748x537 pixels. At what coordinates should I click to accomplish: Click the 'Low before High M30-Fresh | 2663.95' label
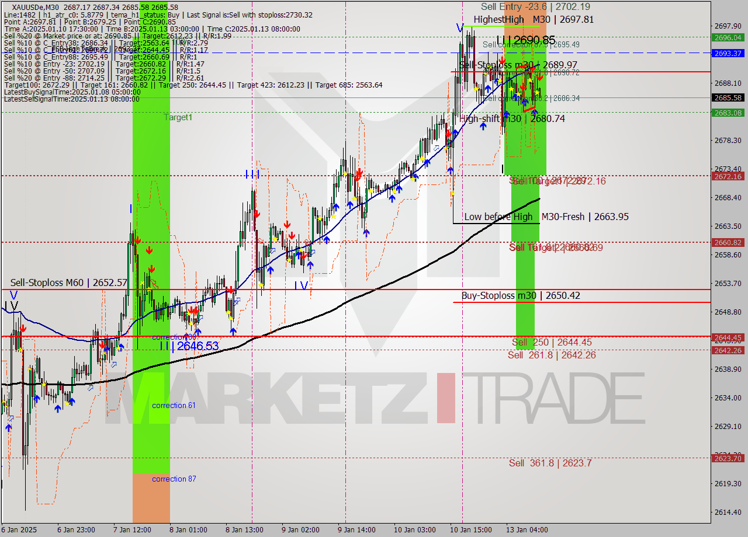546,217
